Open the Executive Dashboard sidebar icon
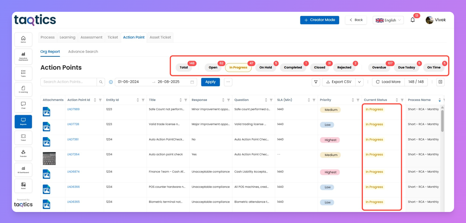Viewport: 466px width, 223px height. (x=23, y=56)
